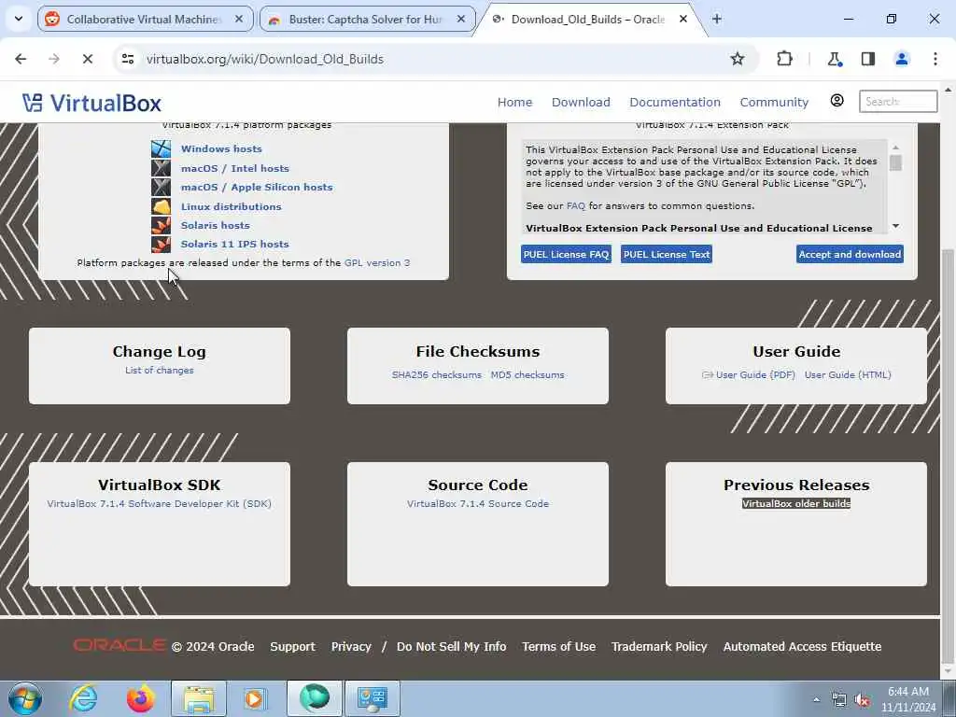Open VirtualBox 7.1.4 Source Code link

pyautogui.click(x=478, y=503)
